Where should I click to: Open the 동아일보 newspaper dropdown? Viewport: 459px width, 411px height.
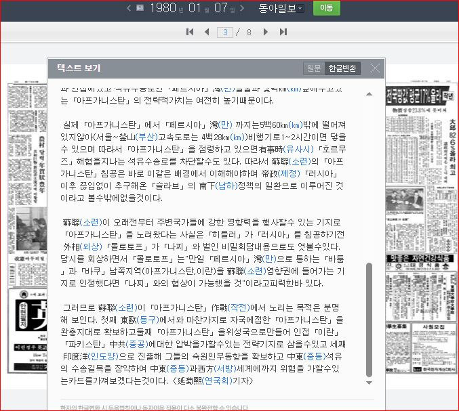281,8
